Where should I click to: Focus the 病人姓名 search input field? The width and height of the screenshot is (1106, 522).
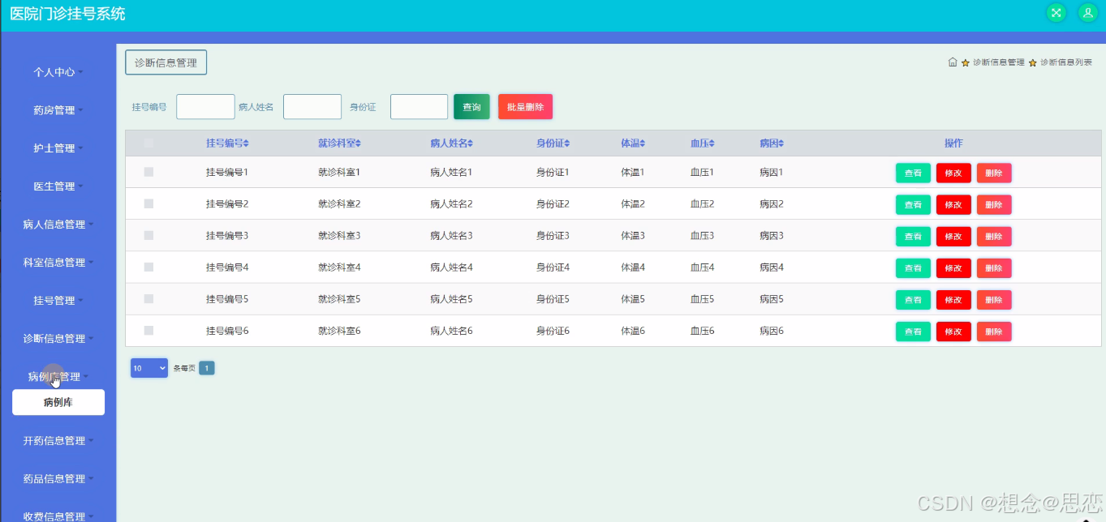click(312, 107)
